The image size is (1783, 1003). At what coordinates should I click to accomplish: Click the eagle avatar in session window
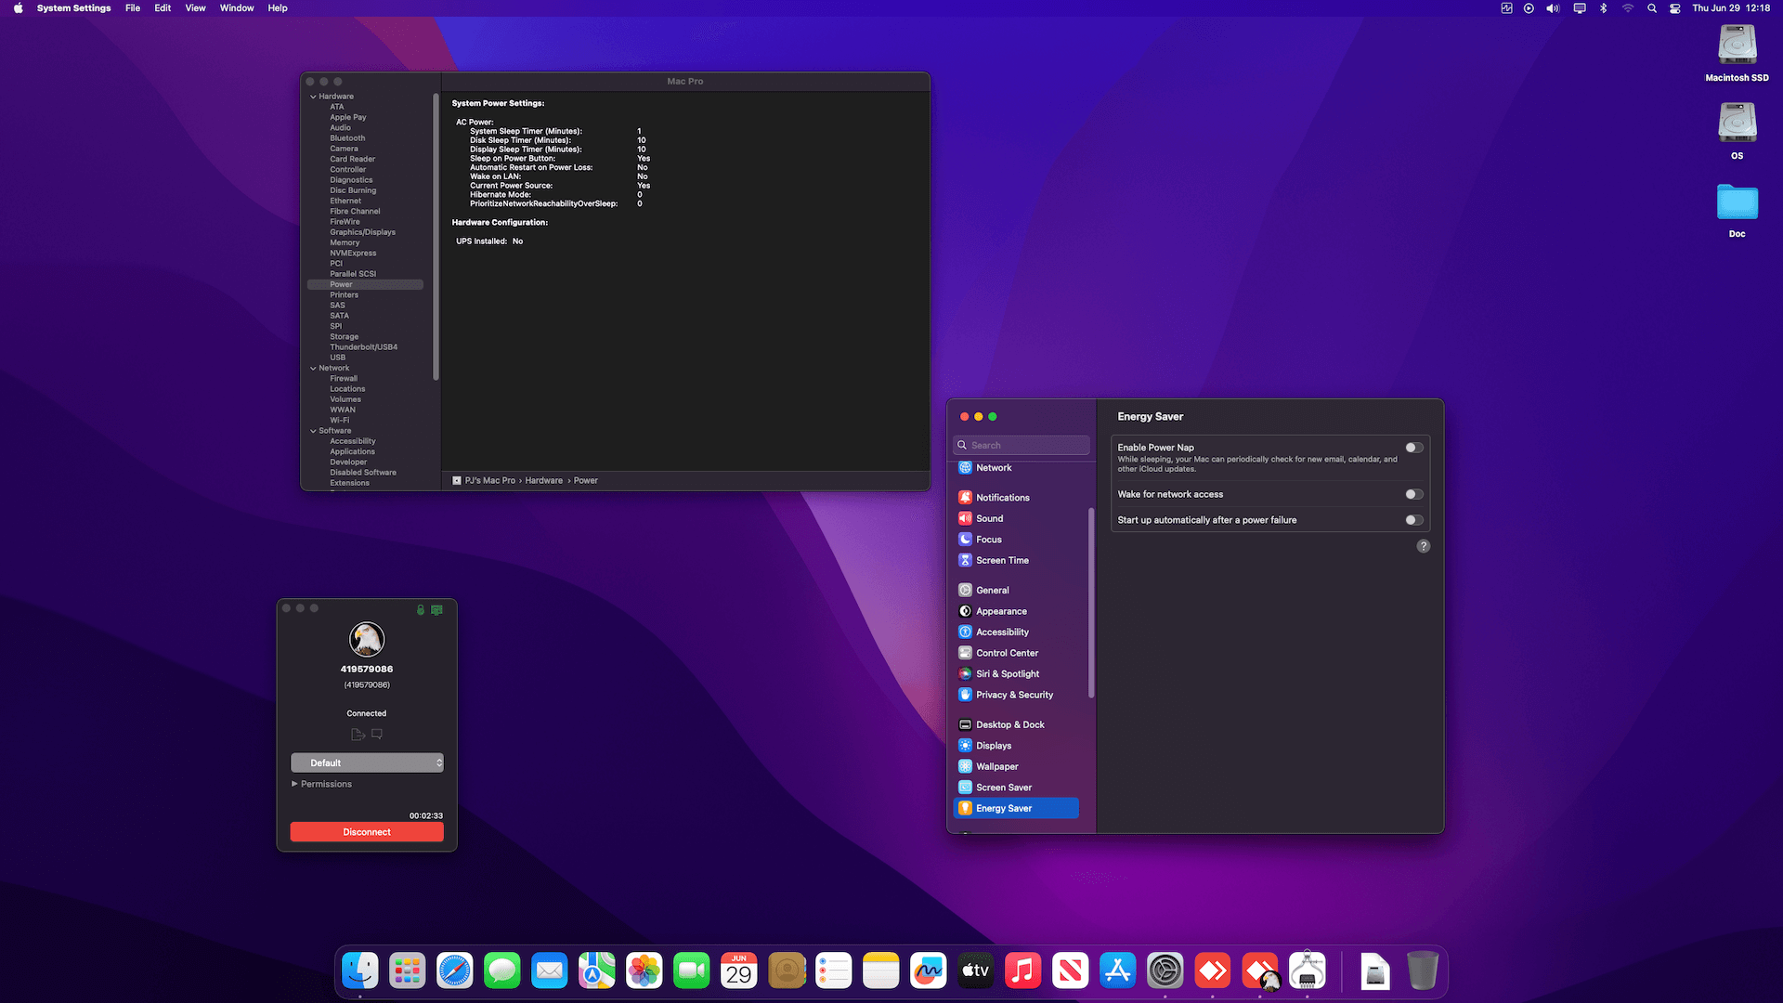[x=367, y=639]
